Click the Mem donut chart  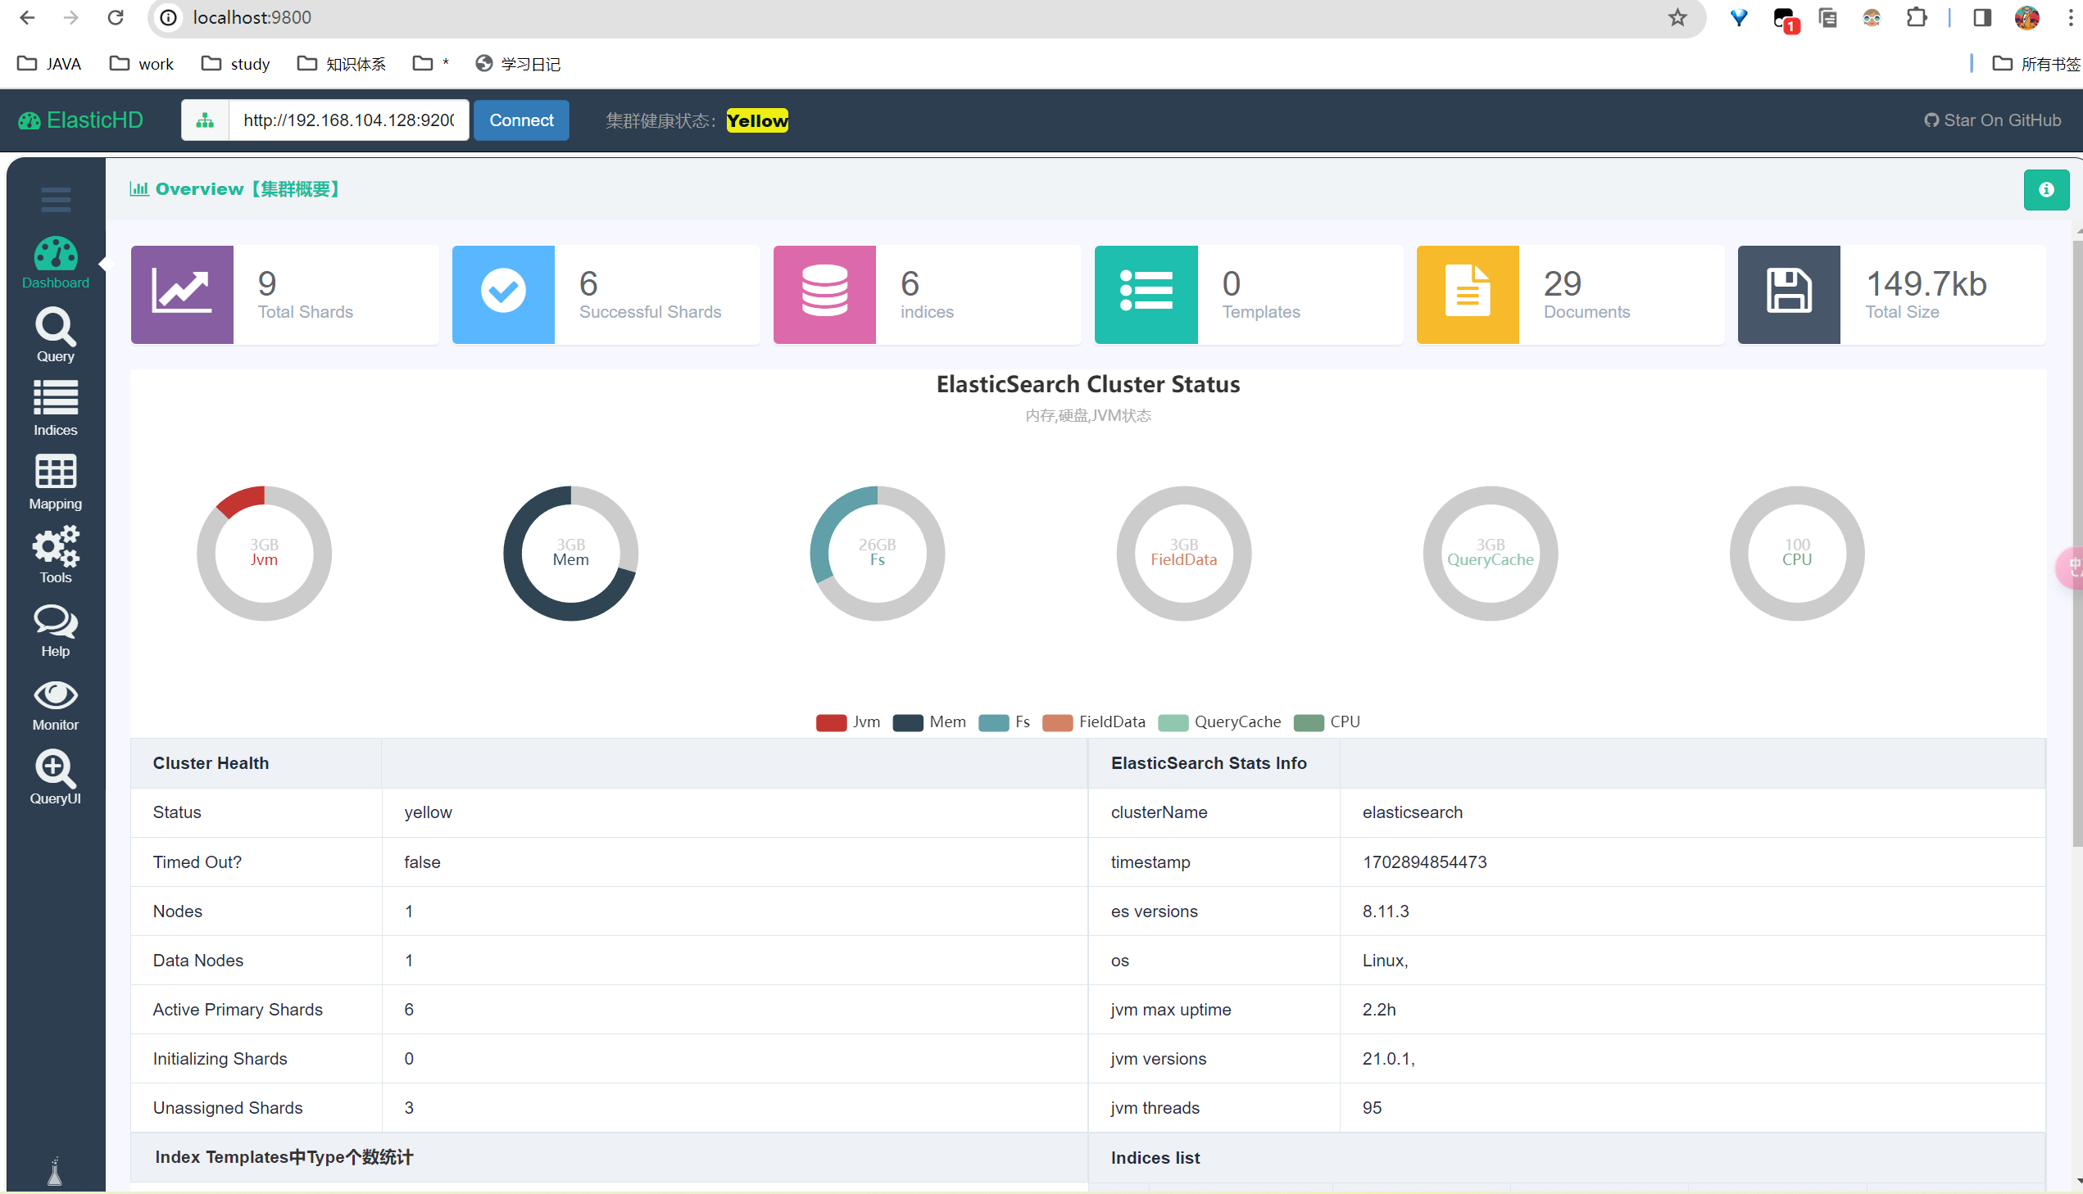(x=571, y=554)
